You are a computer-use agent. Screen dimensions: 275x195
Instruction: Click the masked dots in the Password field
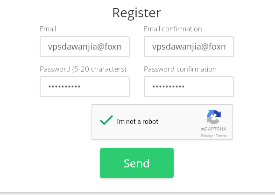64,87
